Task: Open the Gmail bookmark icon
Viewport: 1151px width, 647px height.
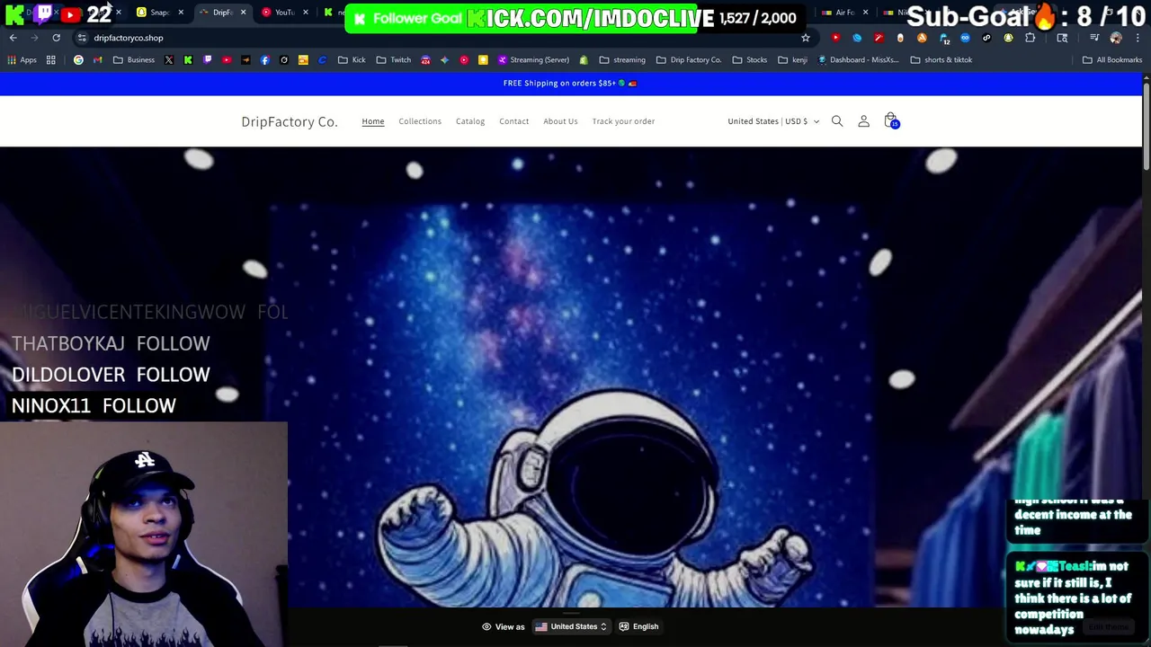Action: pos(98,60)
